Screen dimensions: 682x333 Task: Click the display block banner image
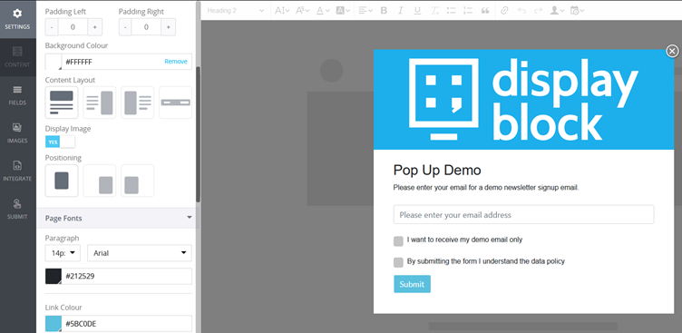[523, 99]
